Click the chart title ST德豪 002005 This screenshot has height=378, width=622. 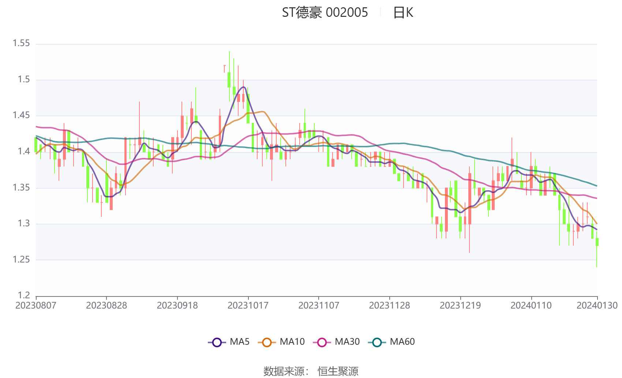[x=325, y=12]
